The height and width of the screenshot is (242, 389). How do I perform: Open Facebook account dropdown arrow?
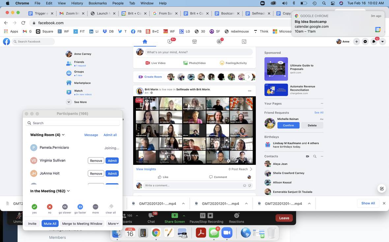(x=382, y=41)
